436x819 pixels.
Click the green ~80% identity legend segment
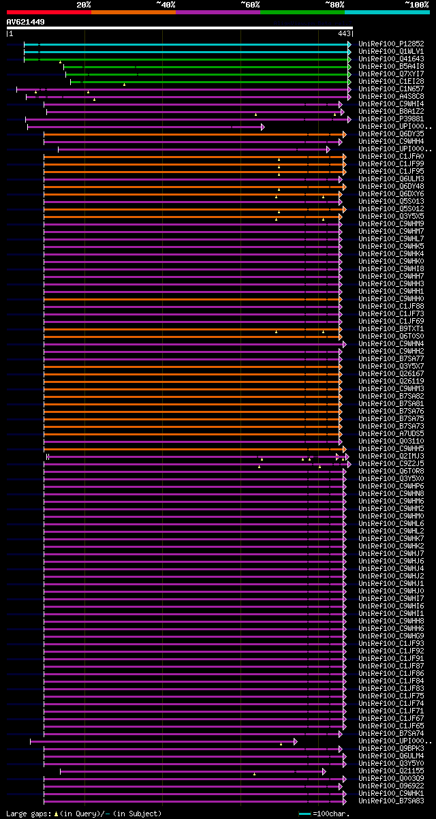pyautogui.click(x=302, y=12)
